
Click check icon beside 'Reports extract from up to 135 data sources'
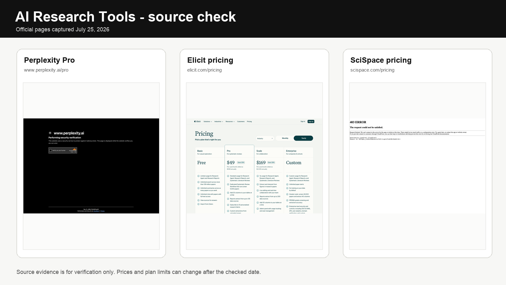tap(228, 199)
